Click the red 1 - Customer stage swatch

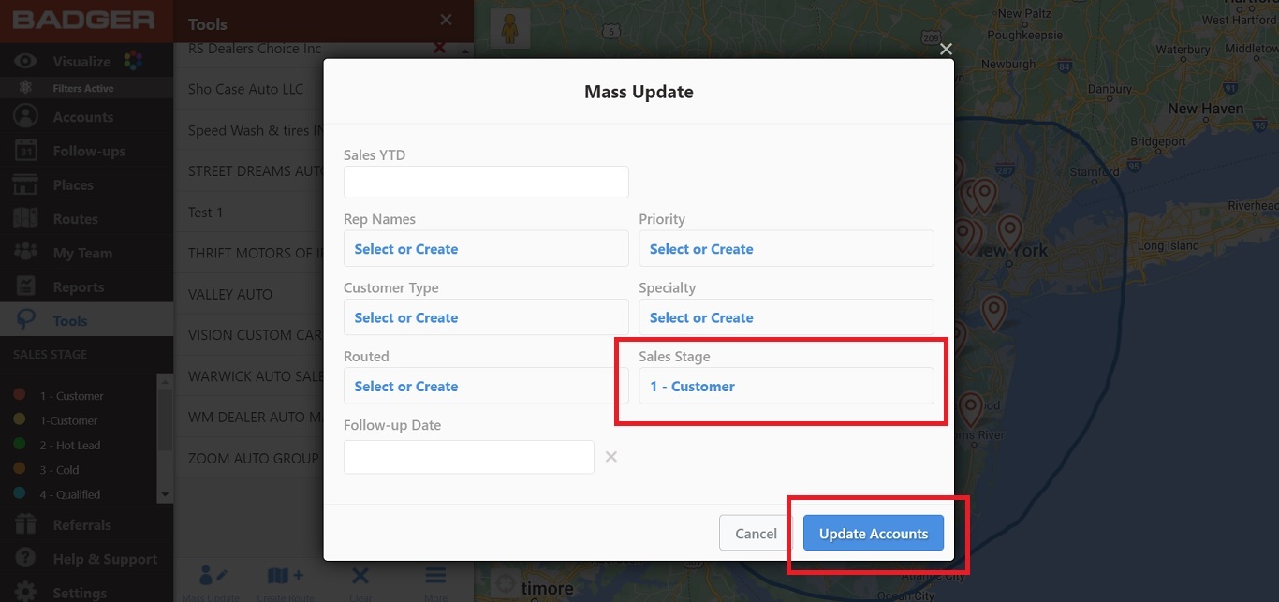(19, 396)
